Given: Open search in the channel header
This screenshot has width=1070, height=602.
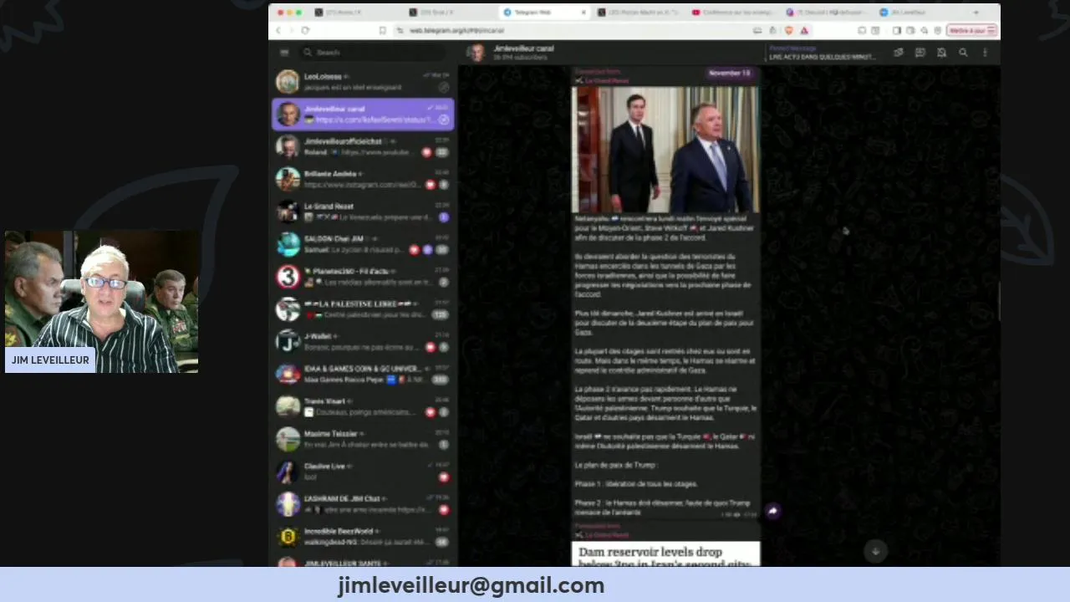Looking at the screenshot, I should [963, 53].
